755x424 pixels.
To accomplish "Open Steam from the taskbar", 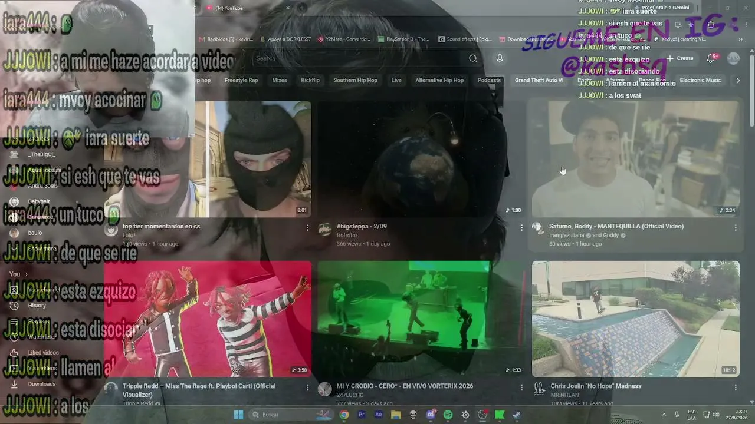I will click(517, 415).
